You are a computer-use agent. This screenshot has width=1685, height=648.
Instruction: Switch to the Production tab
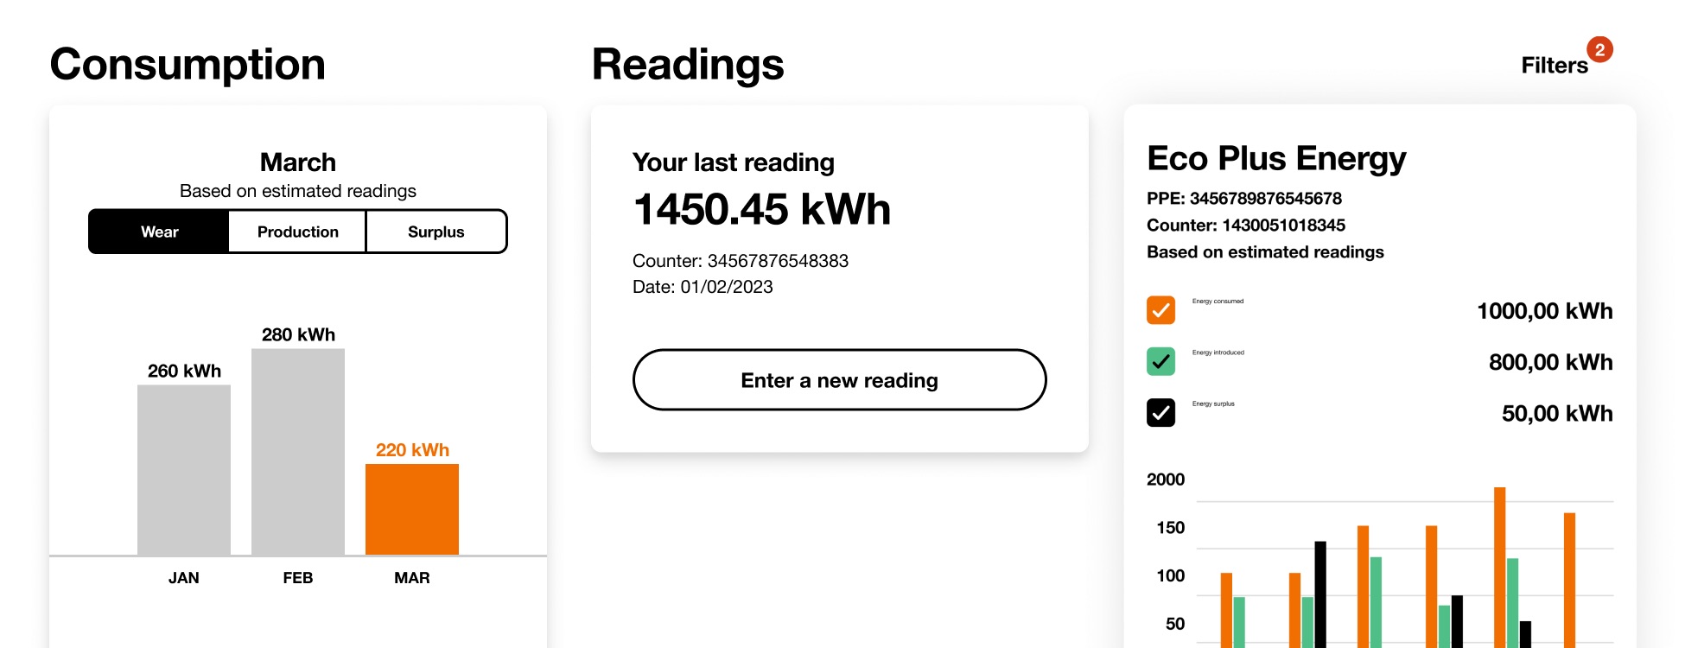click(297, 231)
